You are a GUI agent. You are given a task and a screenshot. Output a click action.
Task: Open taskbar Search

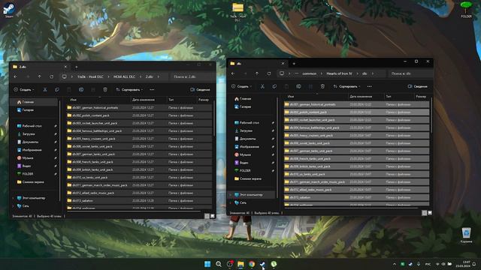[x=219, y=264]
